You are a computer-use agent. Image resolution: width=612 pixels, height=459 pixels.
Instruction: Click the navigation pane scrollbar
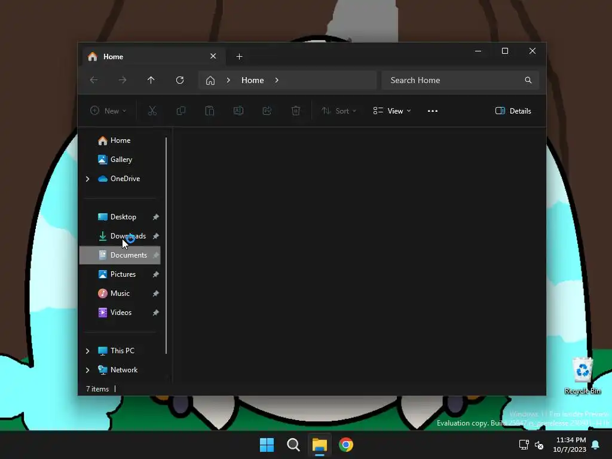166,246
